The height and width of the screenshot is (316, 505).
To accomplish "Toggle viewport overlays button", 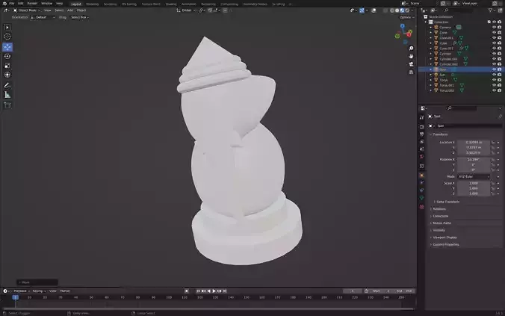I will [374, 10].
